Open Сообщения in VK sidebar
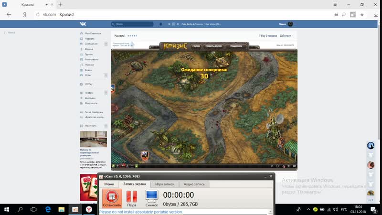Image resolution: width=382 pixels, height=215 pixels. 89,44
